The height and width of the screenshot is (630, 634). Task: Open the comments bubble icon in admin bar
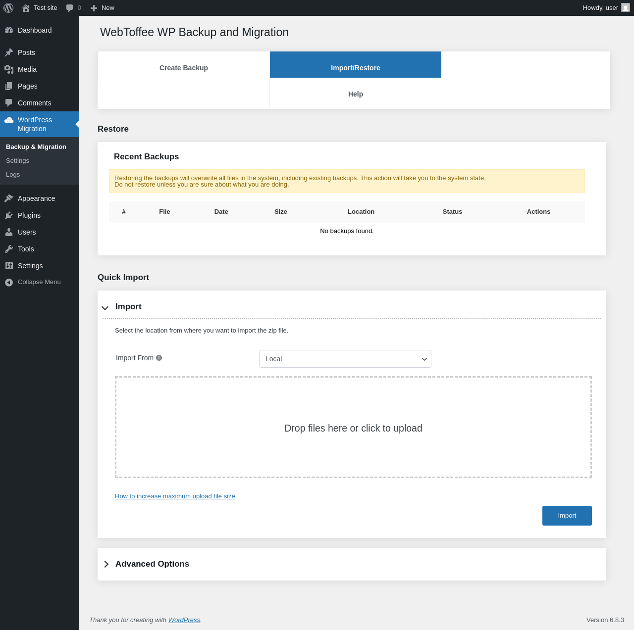(70, 8)
